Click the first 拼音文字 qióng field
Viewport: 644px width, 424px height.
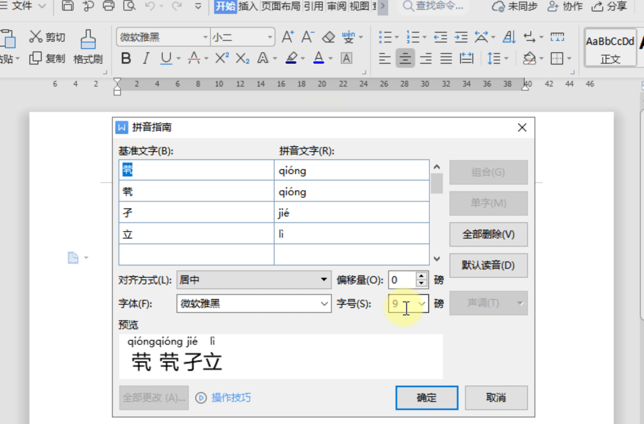[351, 170]
